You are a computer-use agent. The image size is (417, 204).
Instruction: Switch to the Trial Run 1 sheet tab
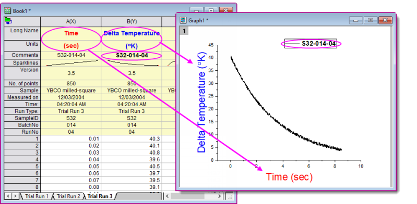click(x=37, y=196)
